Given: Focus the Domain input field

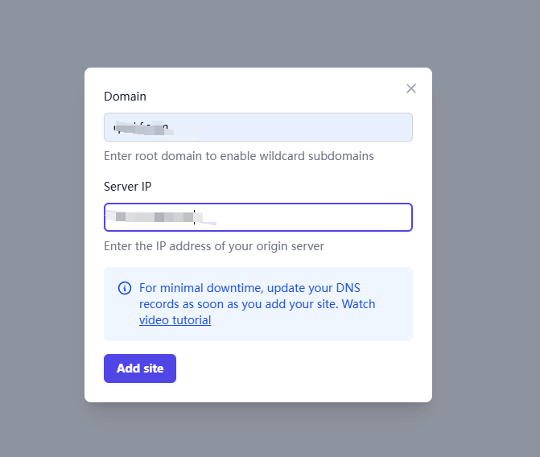Looking at the screenshot, I should click(x=258, y=127).
